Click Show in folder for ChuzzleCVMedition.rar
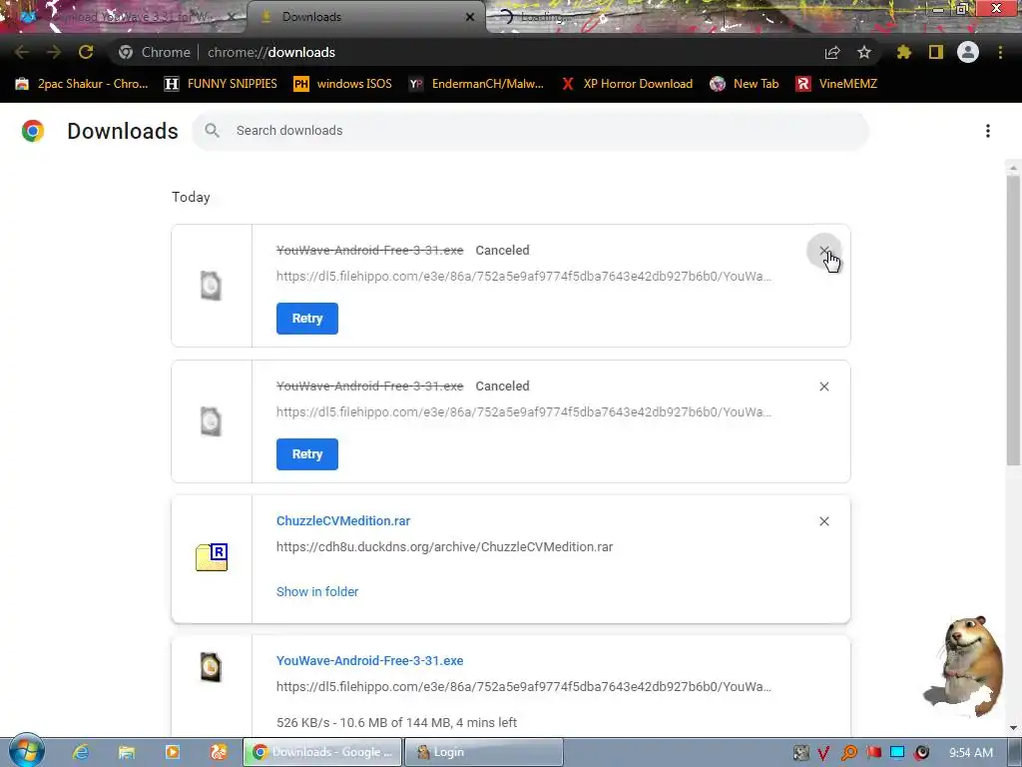The width and height of the screenshot is (1022, 767). (x=317, y=591)
